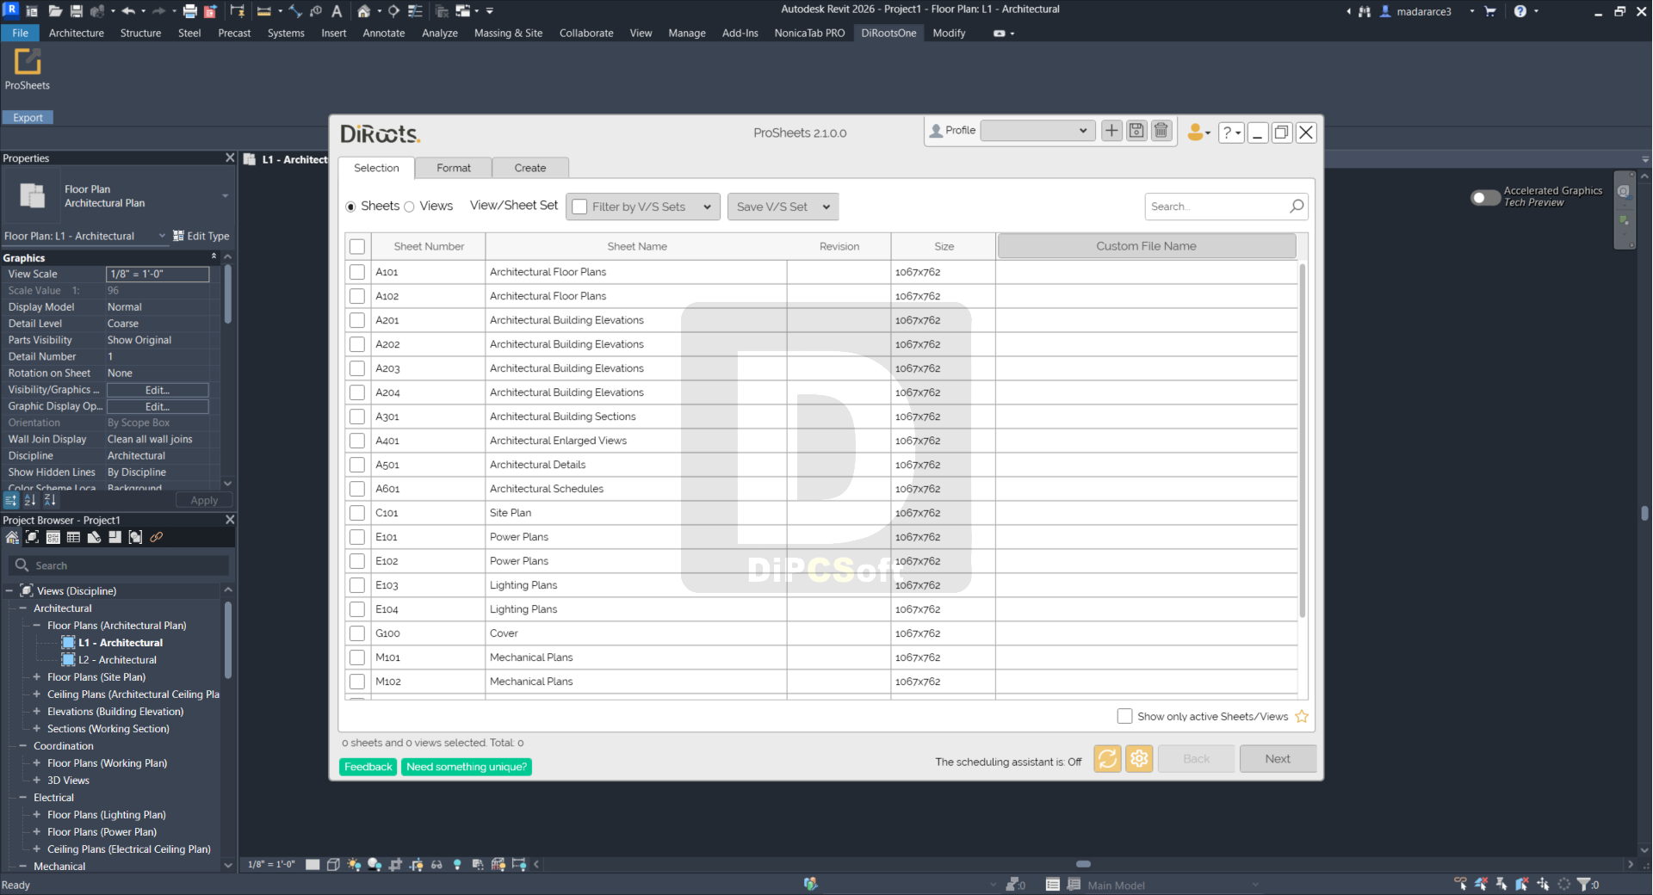Click the Autodesk App Store cart icon
The height and width of the screenshot is (895, 1653).
point(1490,11)
